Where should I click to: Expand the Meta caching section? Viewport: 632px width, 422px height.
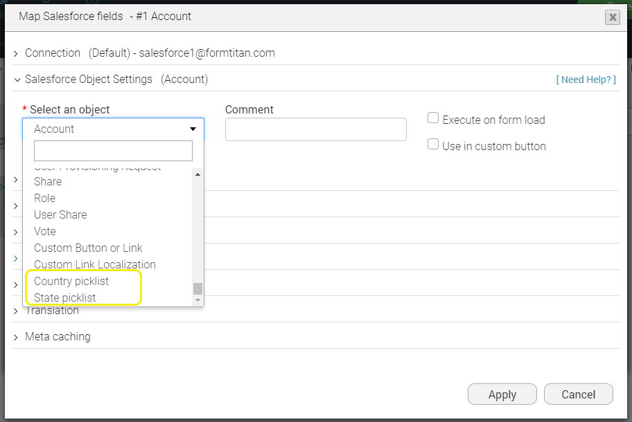pos(16,338)
